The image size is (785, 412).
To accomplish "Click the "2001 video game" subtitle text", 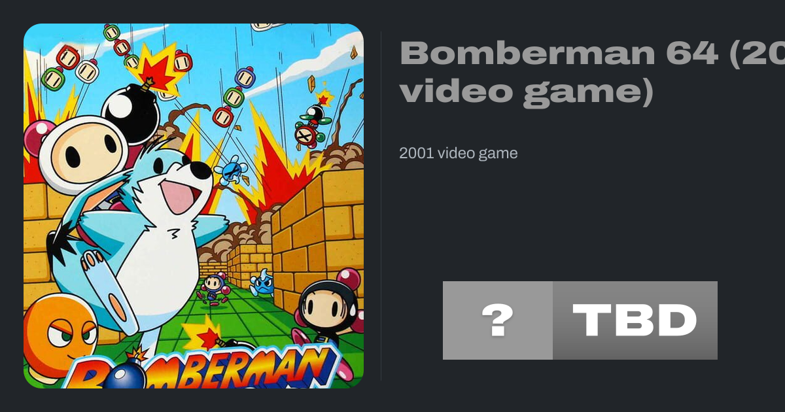I will pyautogui.click(x=459, y=154).
